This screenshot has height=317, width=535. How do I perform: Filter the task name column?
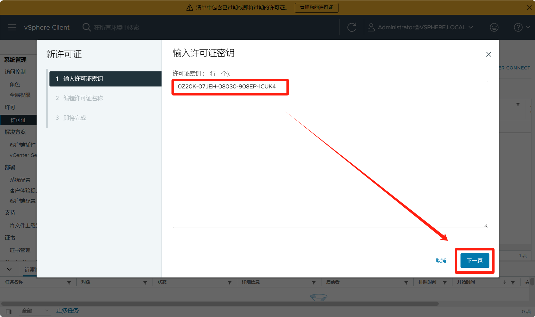[x=69, y=283]
